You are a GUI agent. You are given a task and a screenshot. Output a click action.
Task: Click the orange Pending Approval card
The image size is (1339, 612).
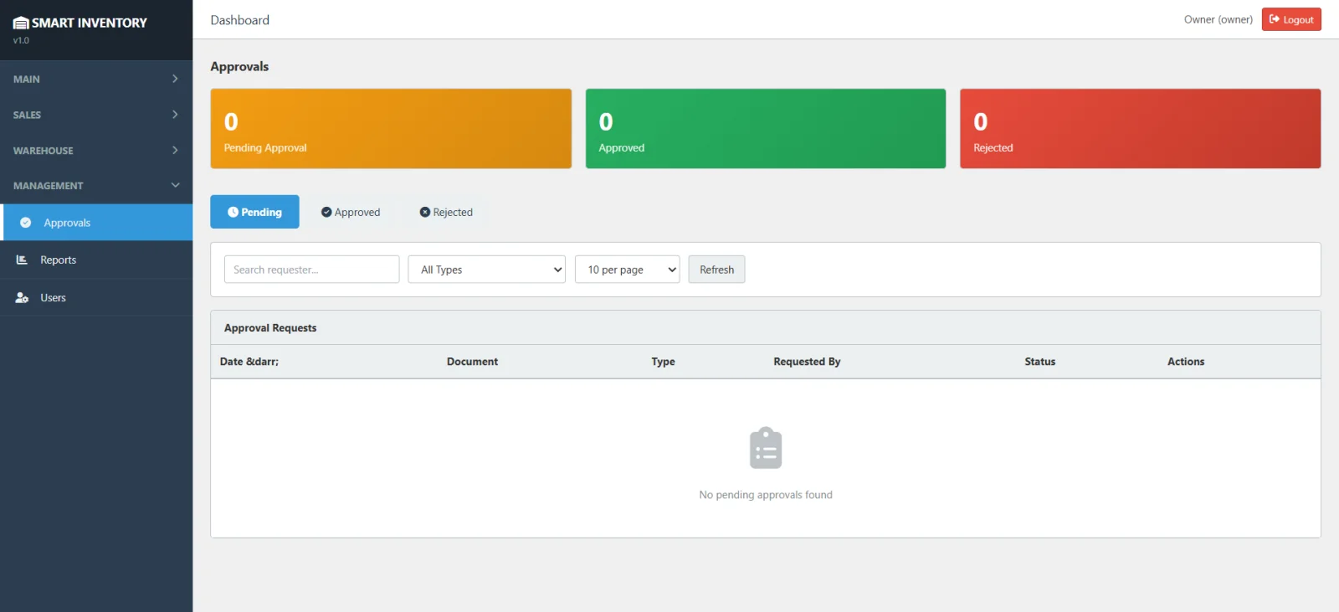click(x=391, y=129)
